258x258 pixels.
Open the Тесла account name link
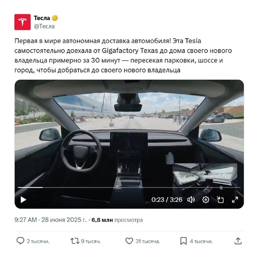[x=42, y=18]
